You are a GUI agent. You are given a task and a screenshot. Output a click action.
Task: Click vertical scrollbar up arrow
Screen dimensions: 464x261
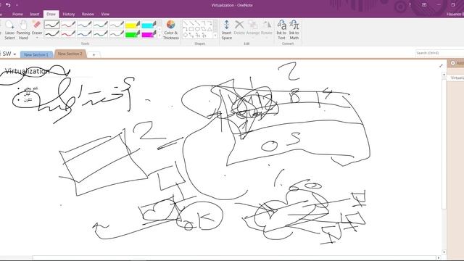(444, 75)
